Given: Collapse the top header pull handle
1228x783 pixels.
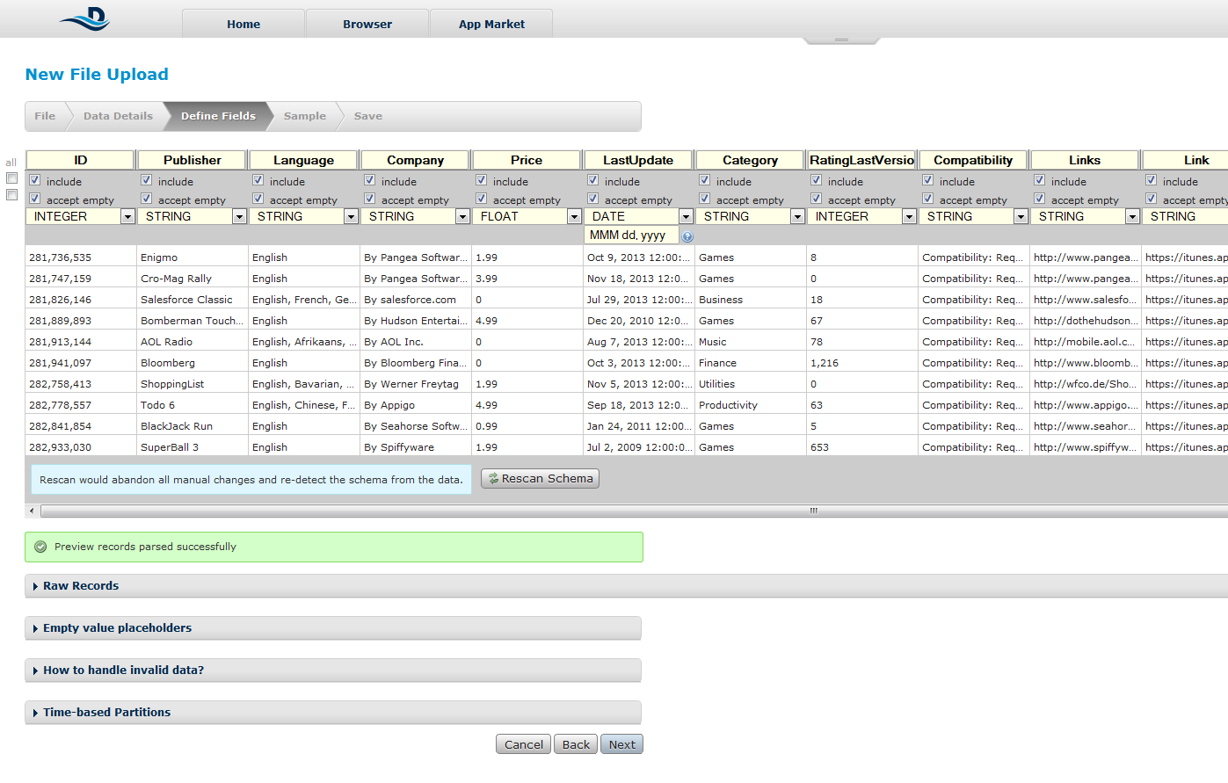Looking at the screenshot, I should (x=841, y=40).
